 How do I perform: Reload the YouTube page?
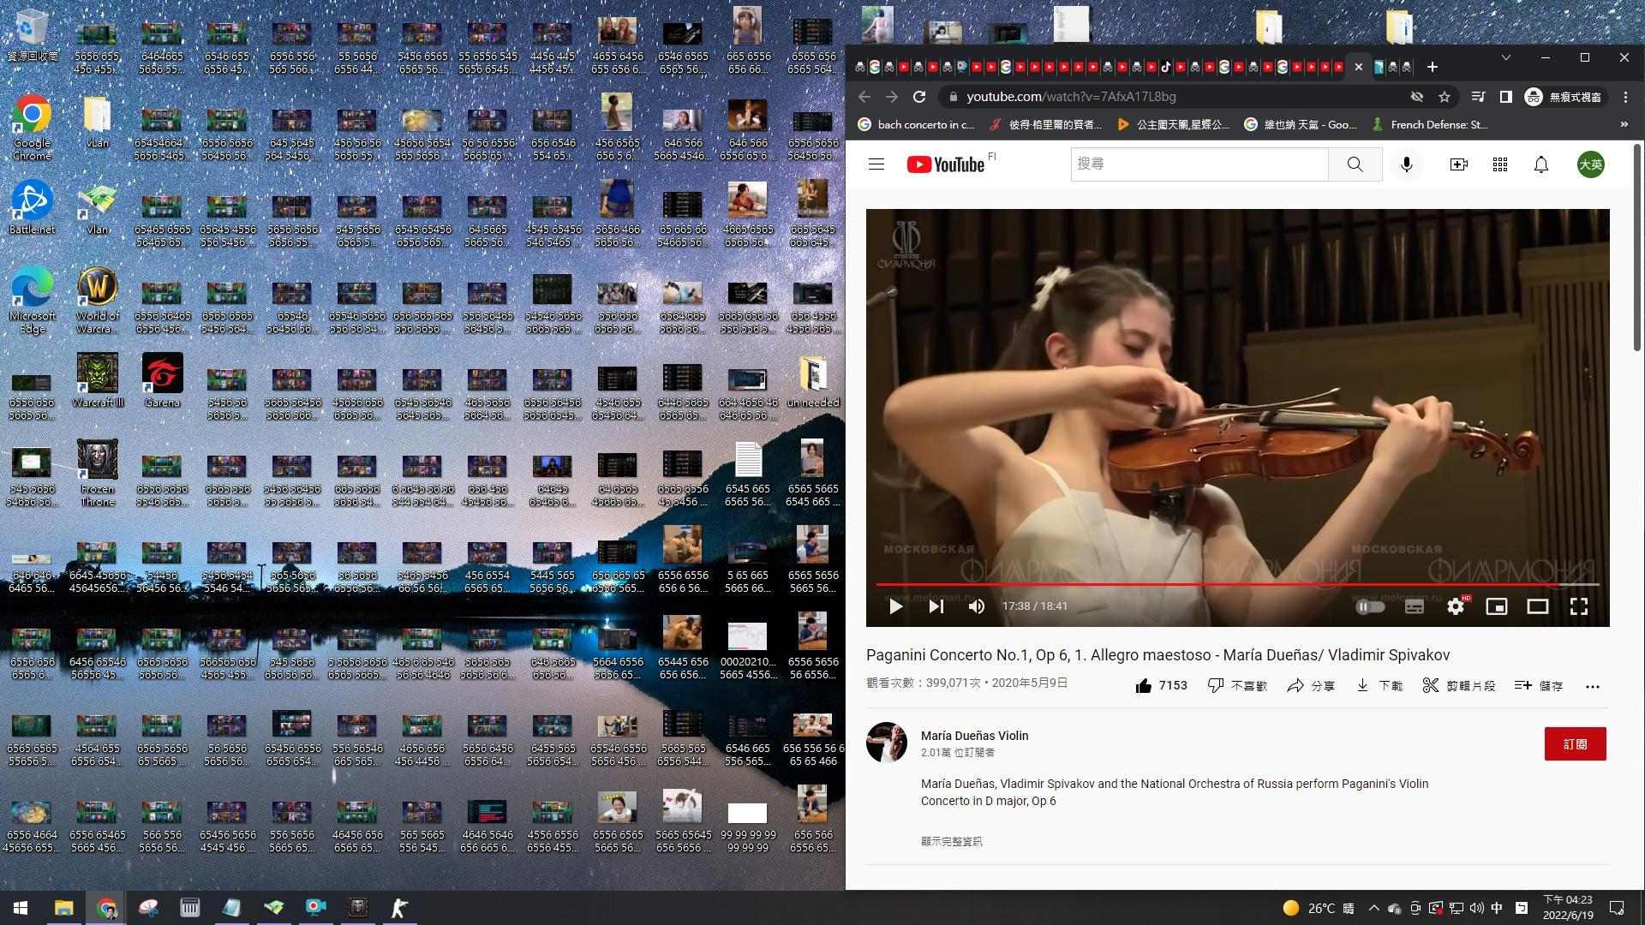click(x=919, y=97)
